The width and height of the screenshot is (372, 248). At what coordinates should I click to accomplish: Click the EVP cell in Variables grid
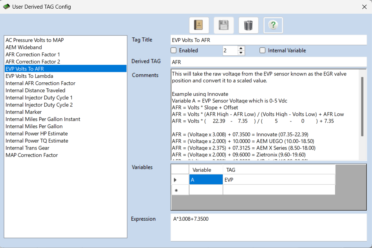(279, 180)
